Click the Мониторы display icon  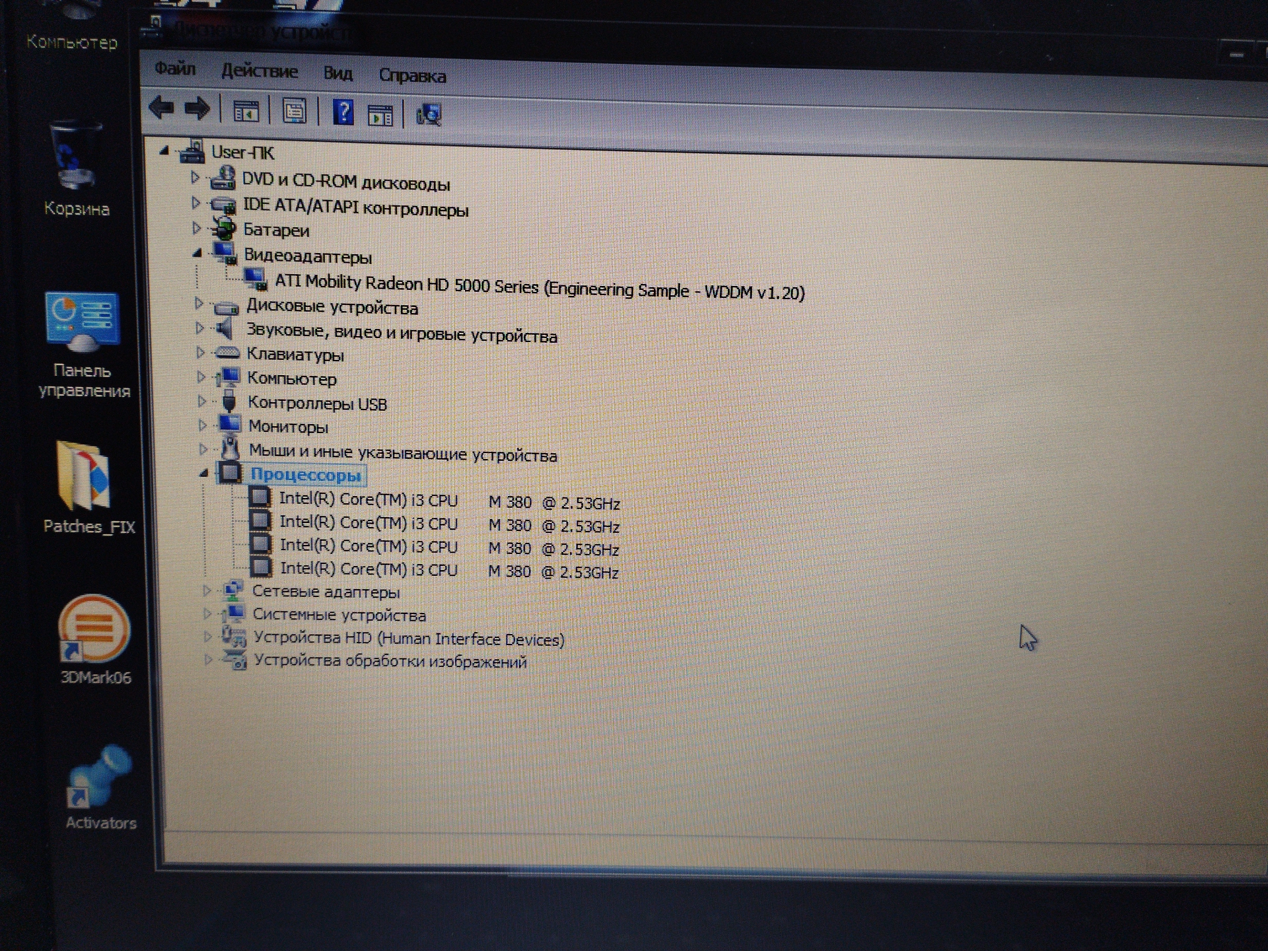pyautogui.click(x=229, y=424)
